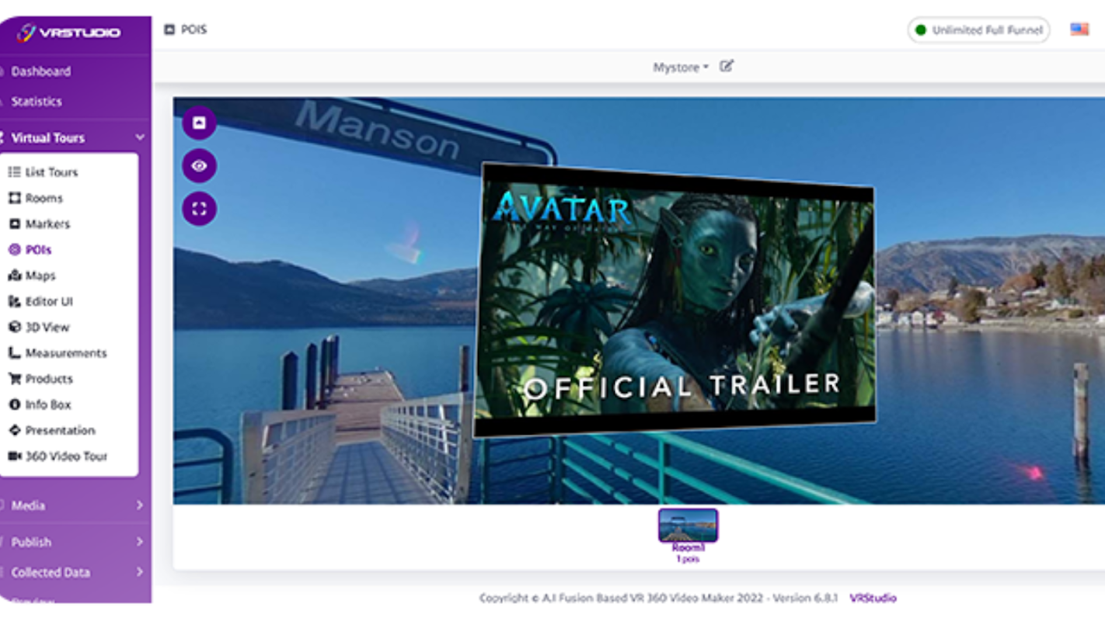Viewport: 1105px width, 621px height.
Task: Toggle the eye preview button
Action: click(x=199, y=165)
